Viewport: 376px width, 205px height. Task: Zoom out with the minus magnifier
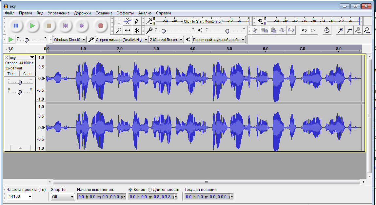[x=349, y=30]
